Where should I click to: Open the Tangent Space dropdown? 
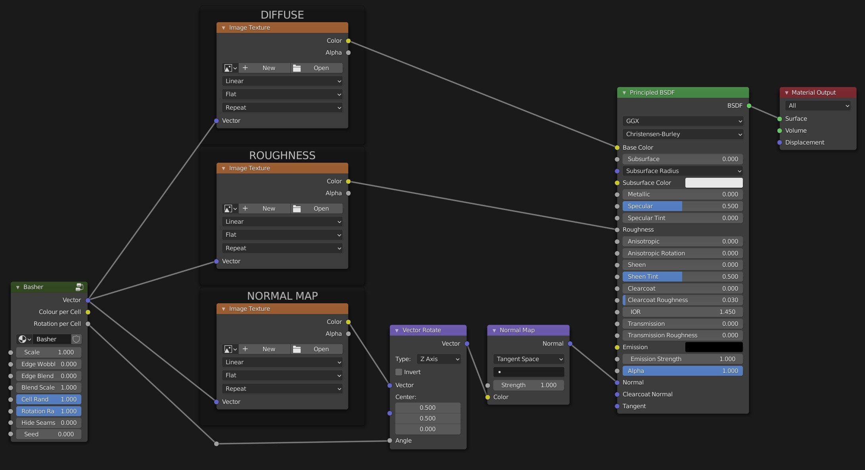[529, 359]
